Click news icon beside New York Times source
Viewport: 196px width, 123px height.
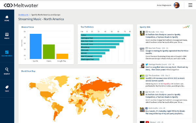pos(147,48)
